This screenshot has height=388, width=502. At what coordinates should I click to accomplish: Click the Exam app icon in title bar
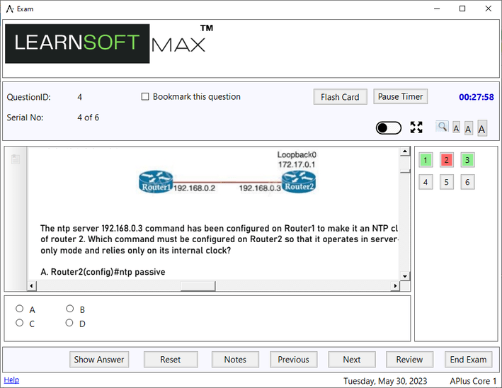(10, 8)
